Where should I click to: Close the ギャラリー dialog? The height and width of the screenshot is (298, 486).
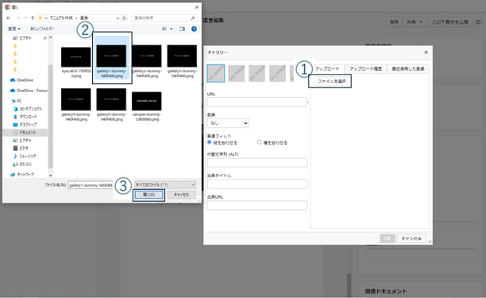coord(426,52)
